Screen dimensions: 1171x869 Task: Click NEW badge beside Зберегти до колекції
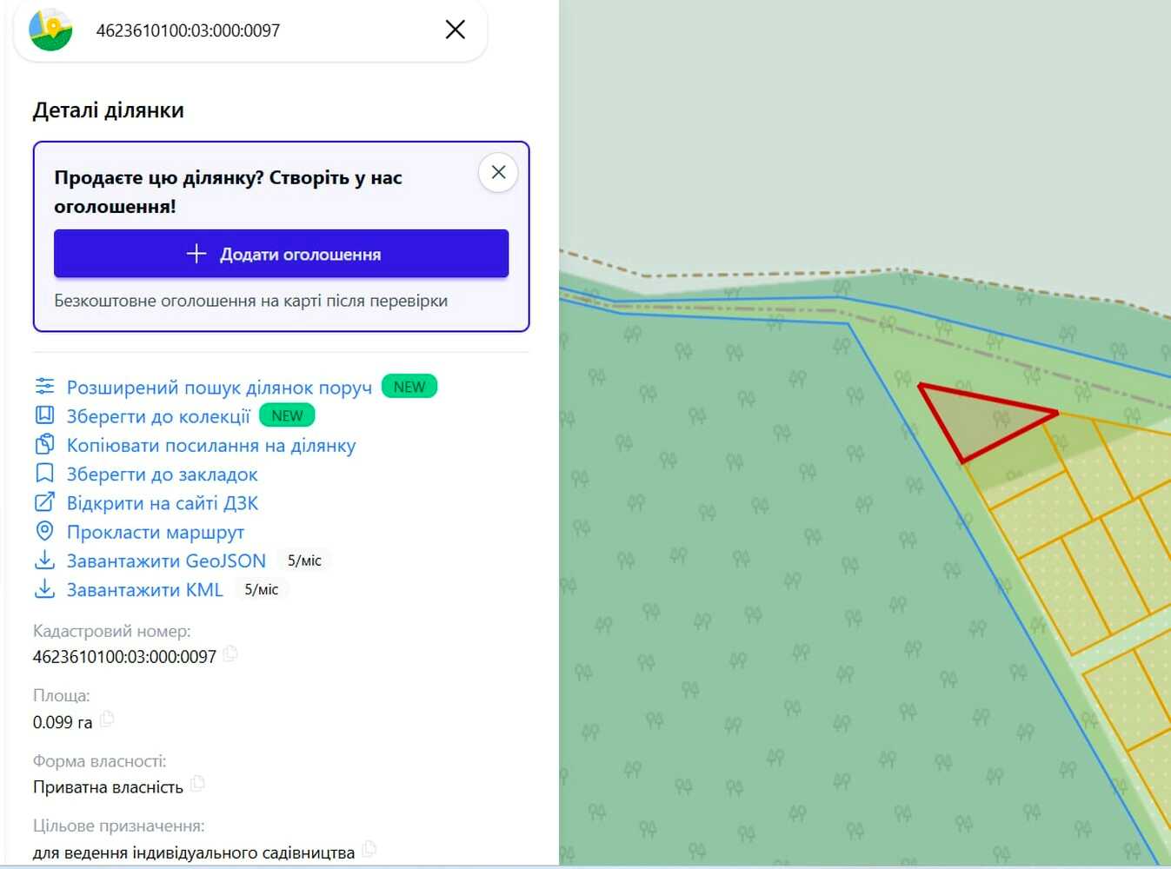pos(287,415)
